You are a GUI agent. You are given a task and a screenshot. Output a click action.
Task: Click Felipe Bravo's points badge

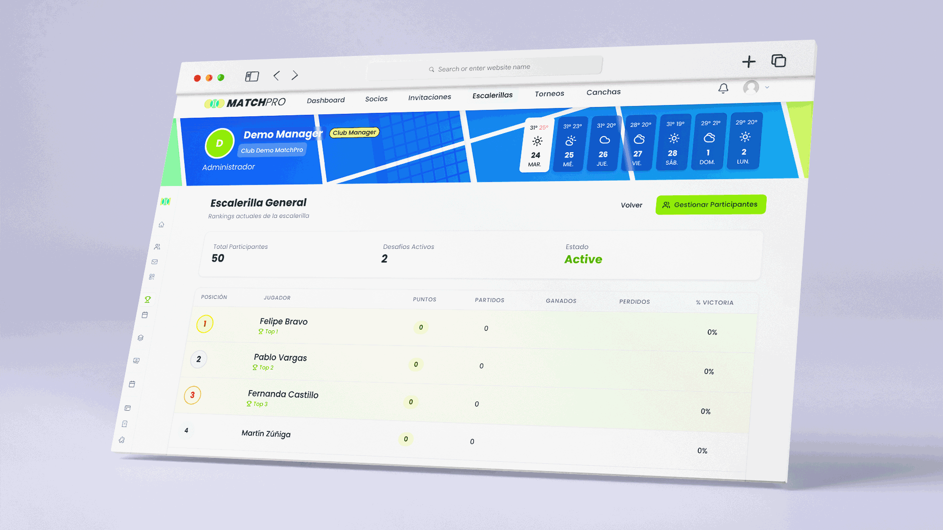click(420, 327)
